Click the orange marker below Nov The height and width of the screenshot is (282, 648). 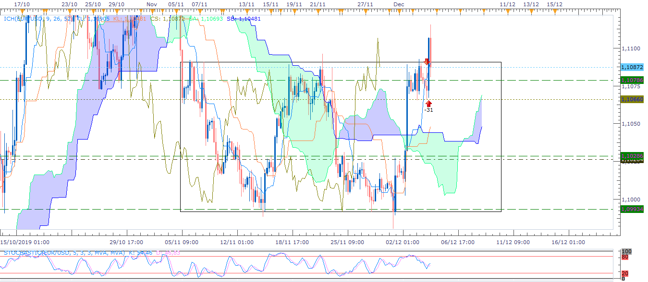tap(152, 11)
